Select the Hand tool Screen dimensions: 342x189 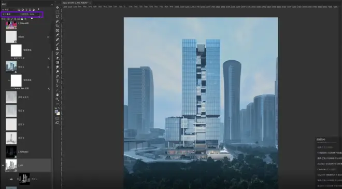(x=58, y=95)
